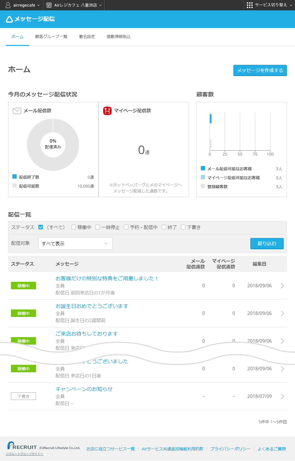Check the 稼働中 status filter
The image size is (295, 461).
click(74, 227)
